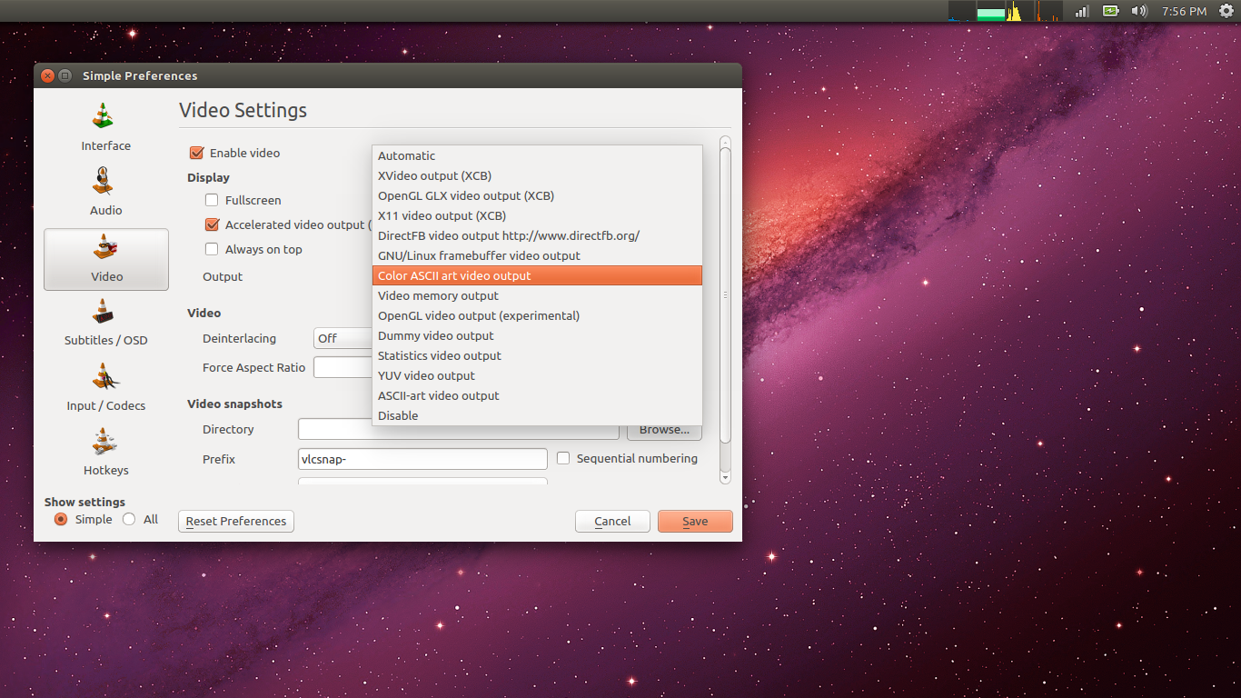This screenshot has height=698, width=1241.
Task: Choose Video memory output
Action: coord(538,295)
